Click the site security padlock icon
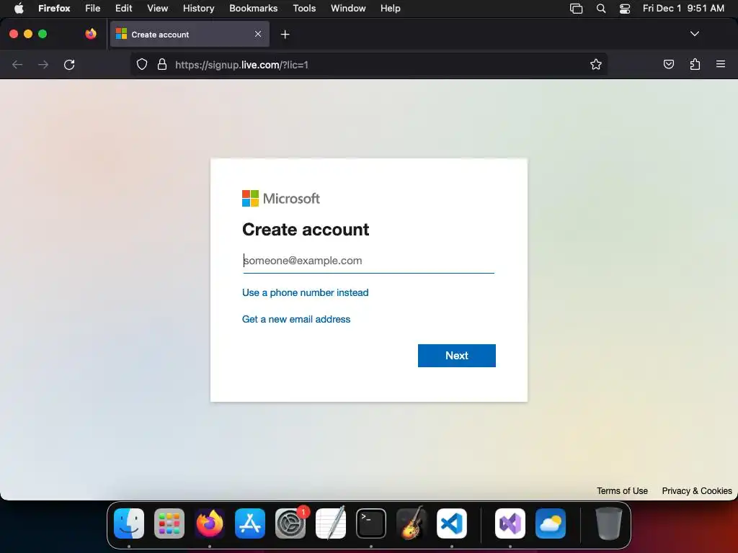 (x=162, y=64)
